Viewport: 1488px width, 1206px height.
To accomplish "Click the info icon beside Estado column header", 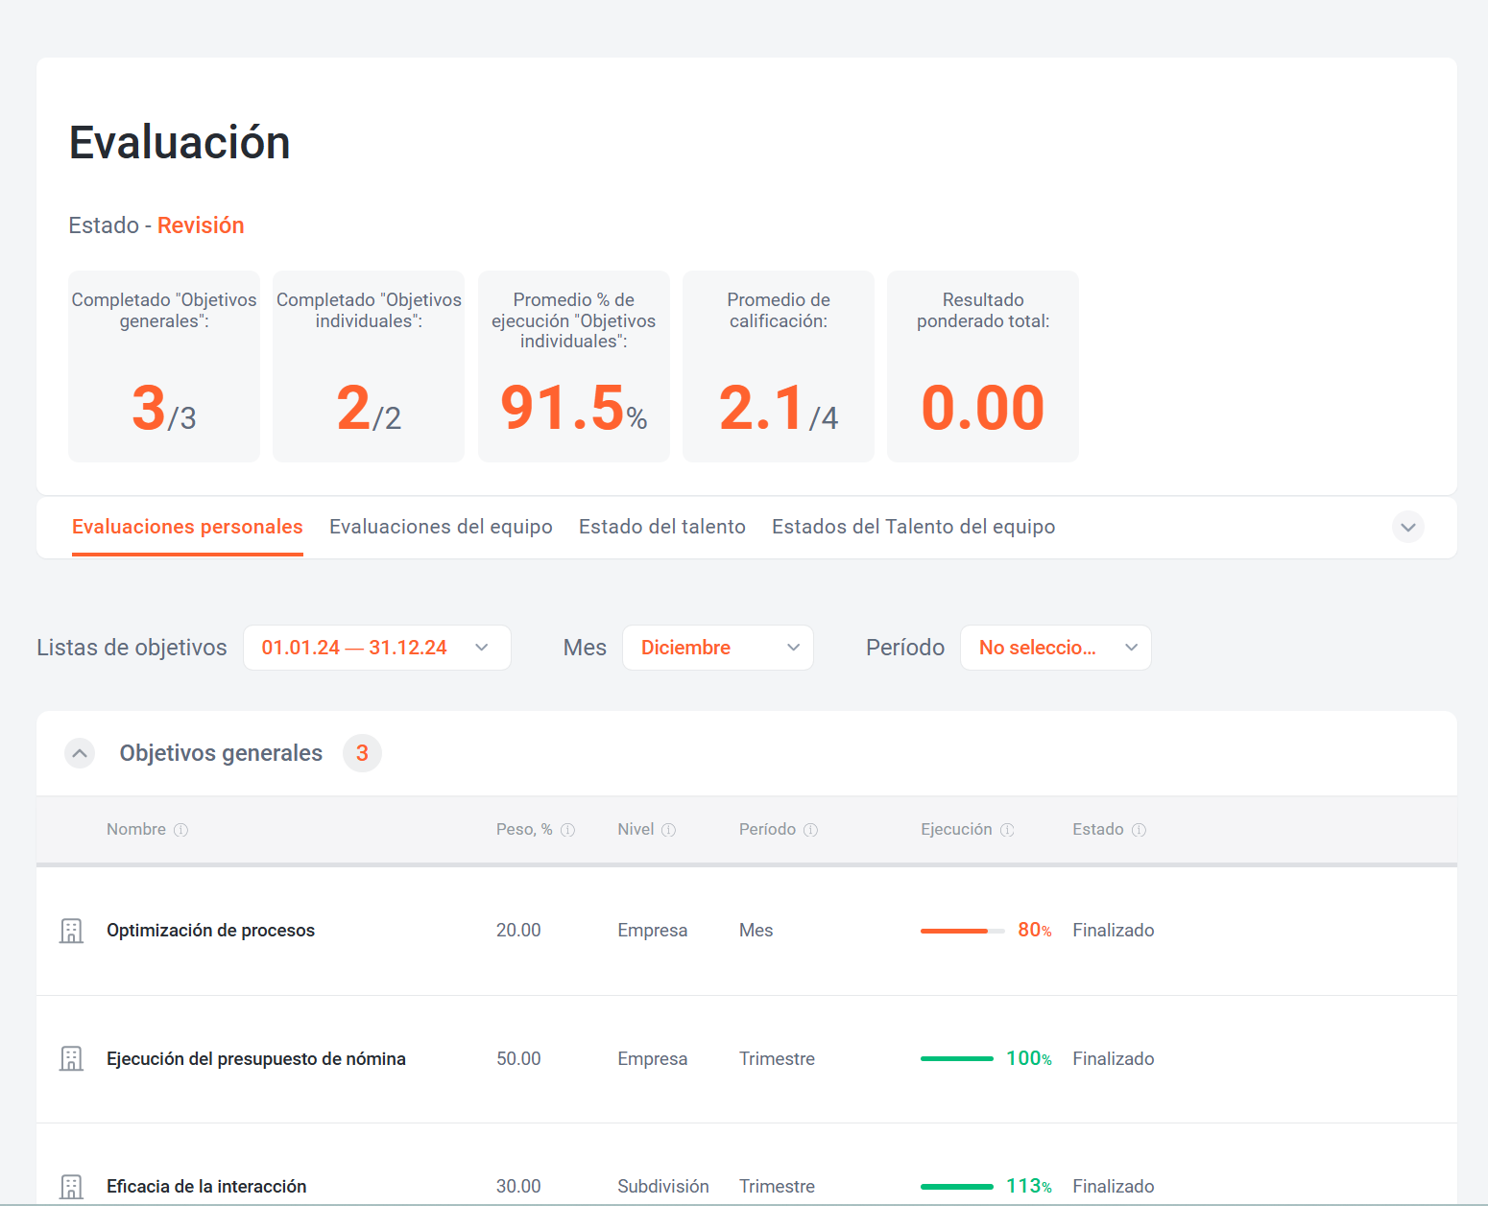I will point(1139,830).
